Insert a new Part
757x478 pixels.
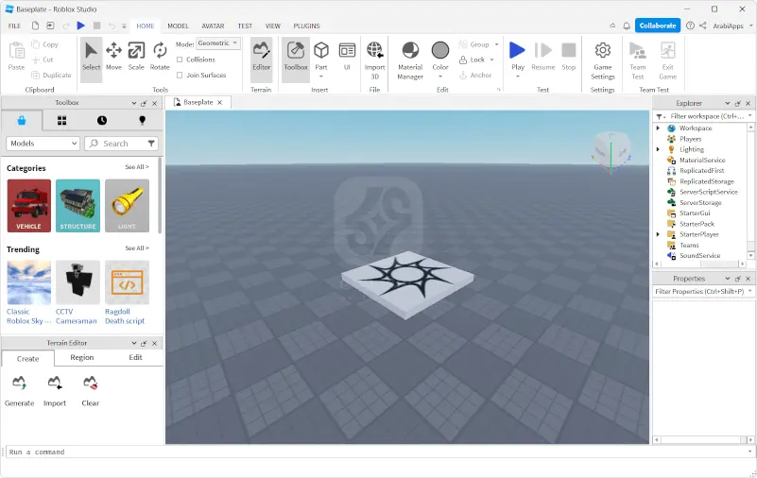[x=321, y=56]
